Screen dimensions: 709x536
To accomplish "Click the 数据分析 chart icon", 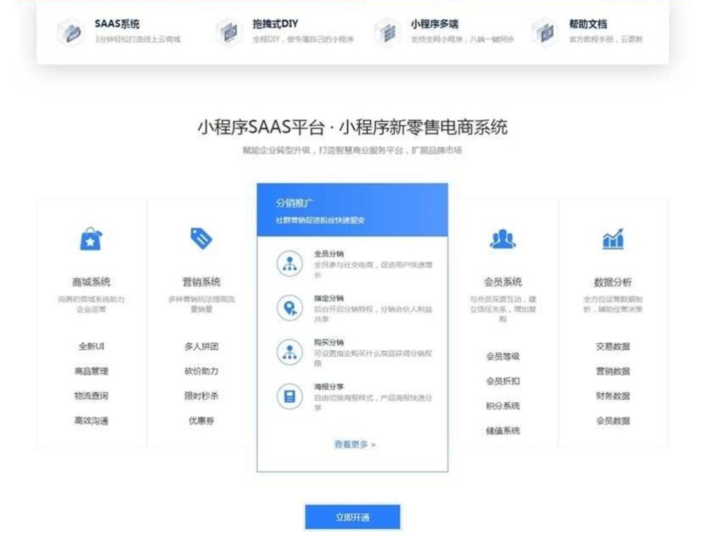I will 613,239.
